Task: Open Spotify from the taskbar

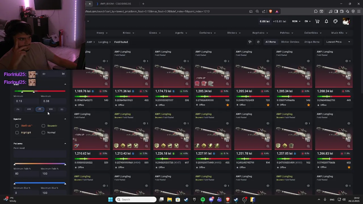Action: (203, 199)
